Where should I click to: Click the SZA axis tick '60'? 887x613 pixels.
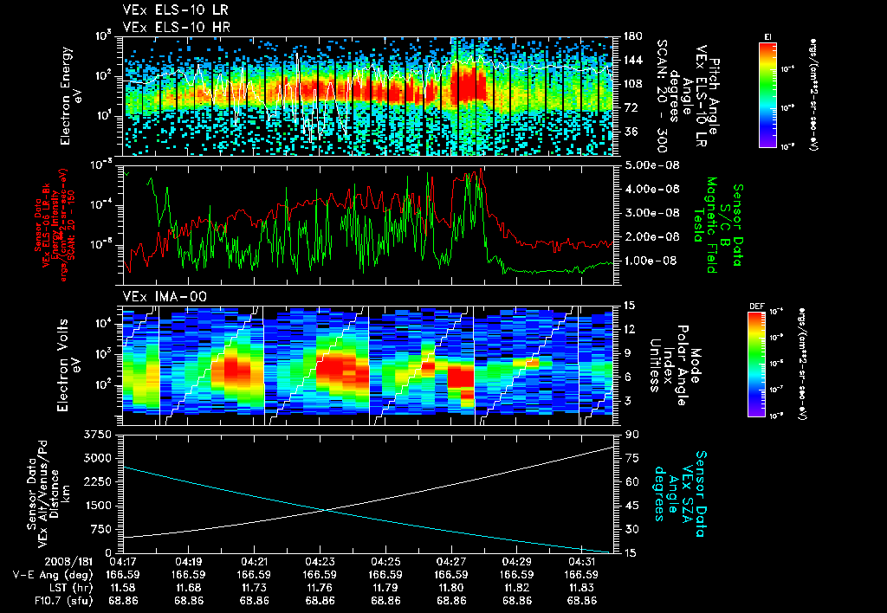tap(631, 481)
